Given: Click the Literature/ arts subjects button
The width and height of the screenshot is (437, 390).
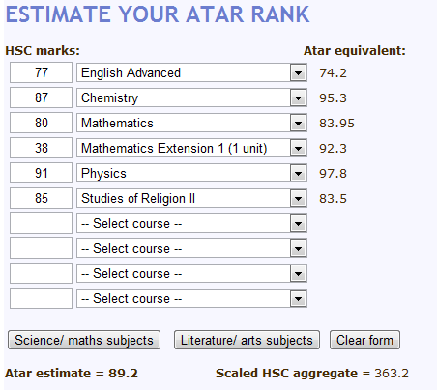Looking at the screenshot, I should 247,340.
